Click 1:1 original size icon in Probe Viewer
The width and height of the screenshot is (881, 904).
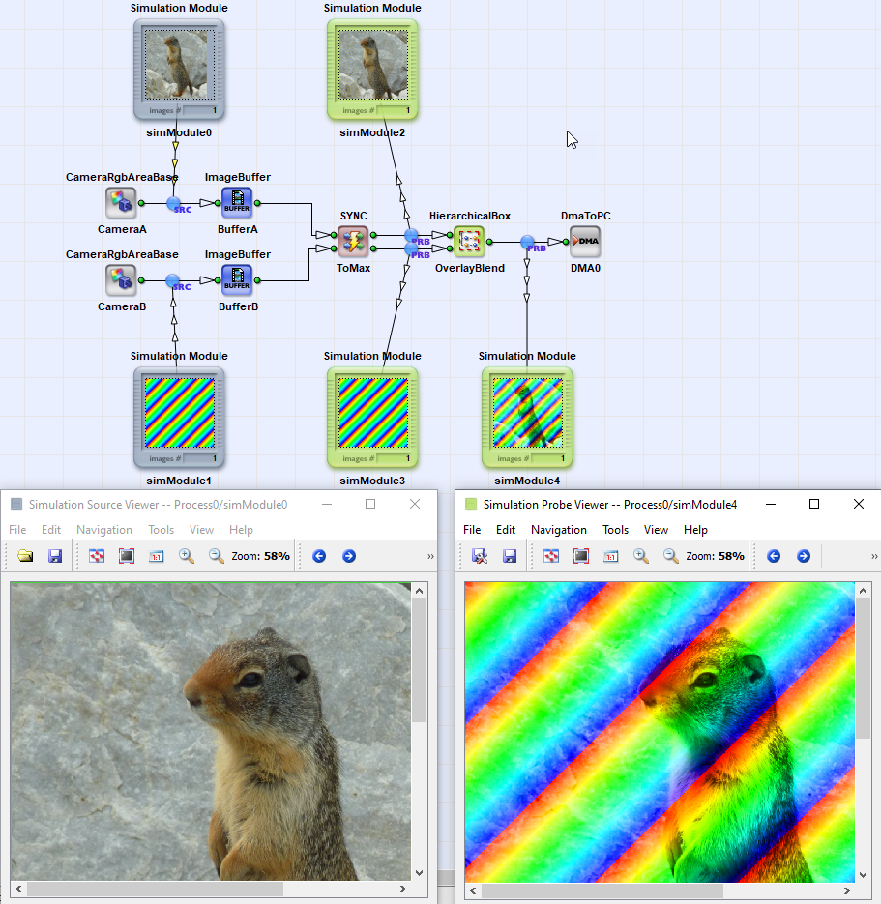tap(611, 556)
